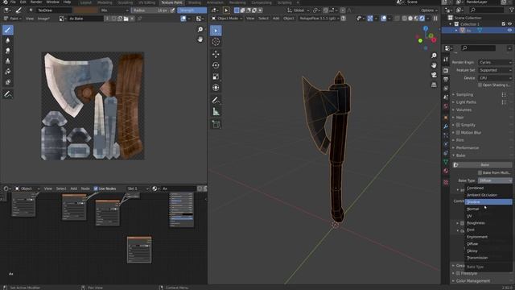Toggle Simplify checkbox

coord(458,125)
